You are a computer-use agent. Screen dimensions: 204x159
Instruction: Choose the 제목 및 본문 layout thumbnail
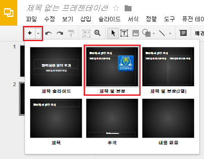[112, 67]
